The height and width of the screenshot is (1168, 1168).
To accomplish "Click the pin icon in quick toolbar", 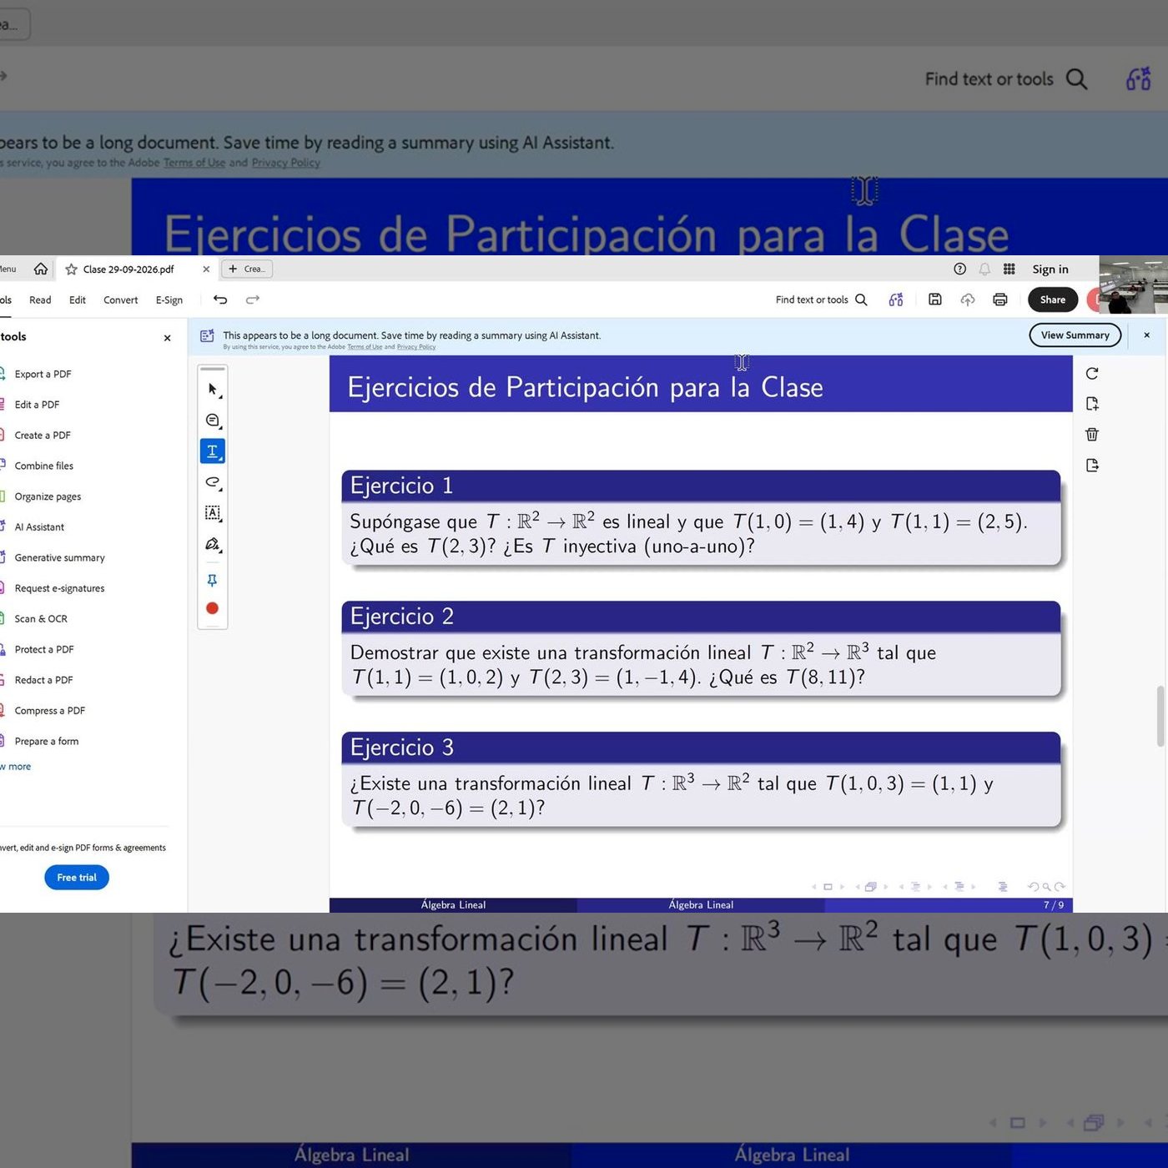I will (212, 580).
